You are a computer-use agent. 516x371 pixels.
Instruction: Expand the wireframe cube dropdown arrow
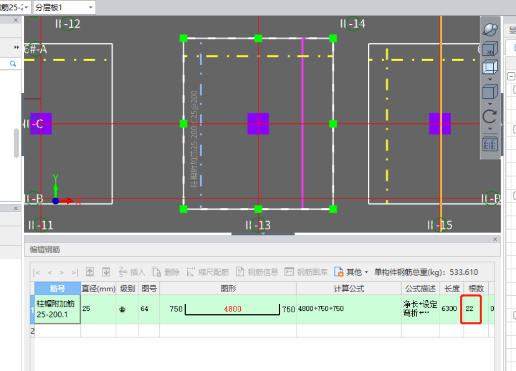pos(490,79)
